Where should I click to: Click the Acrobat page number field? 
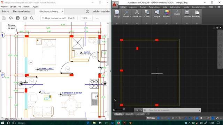54,18
